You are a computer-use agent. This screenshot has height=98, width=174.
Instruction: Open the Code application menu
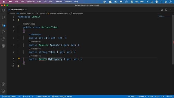(10, 2)
